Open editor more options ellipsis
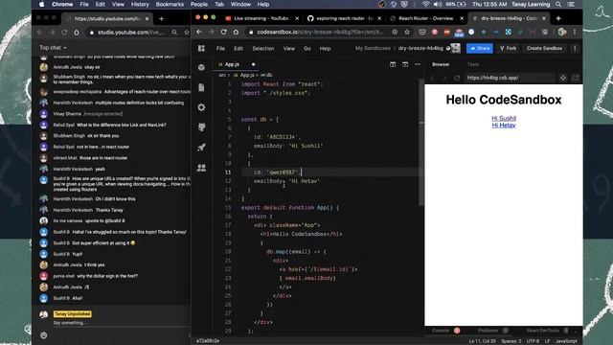613x345 pixels. click(x=418, y=64)
